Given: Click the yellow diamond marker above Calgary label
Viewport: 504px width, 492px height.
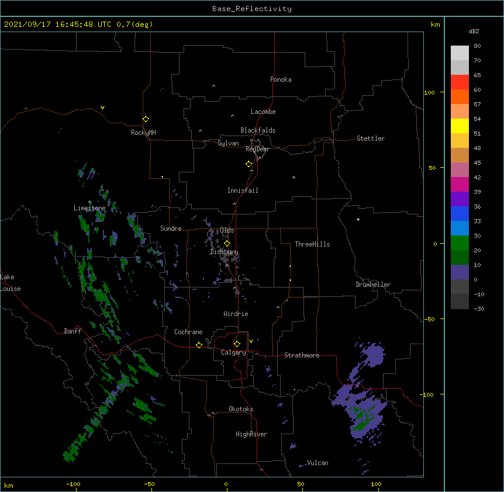Looking at the screenshot, I should (x=237, y=344).
